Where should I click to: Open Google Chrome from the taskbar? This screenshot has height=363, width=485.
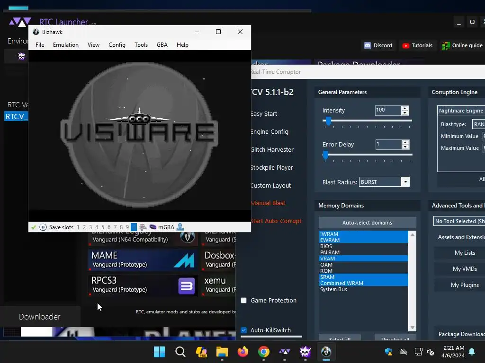point(263,352)
